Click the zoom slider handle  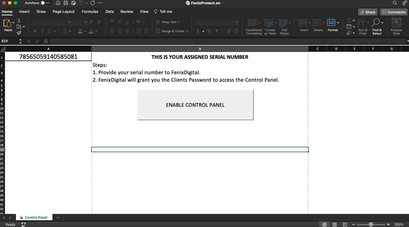point(371,224)
